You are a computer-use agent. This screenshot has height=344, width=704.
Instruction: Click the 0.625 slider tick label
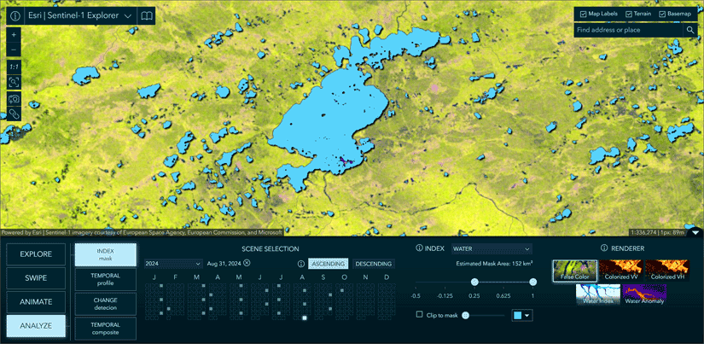point(503,295)
